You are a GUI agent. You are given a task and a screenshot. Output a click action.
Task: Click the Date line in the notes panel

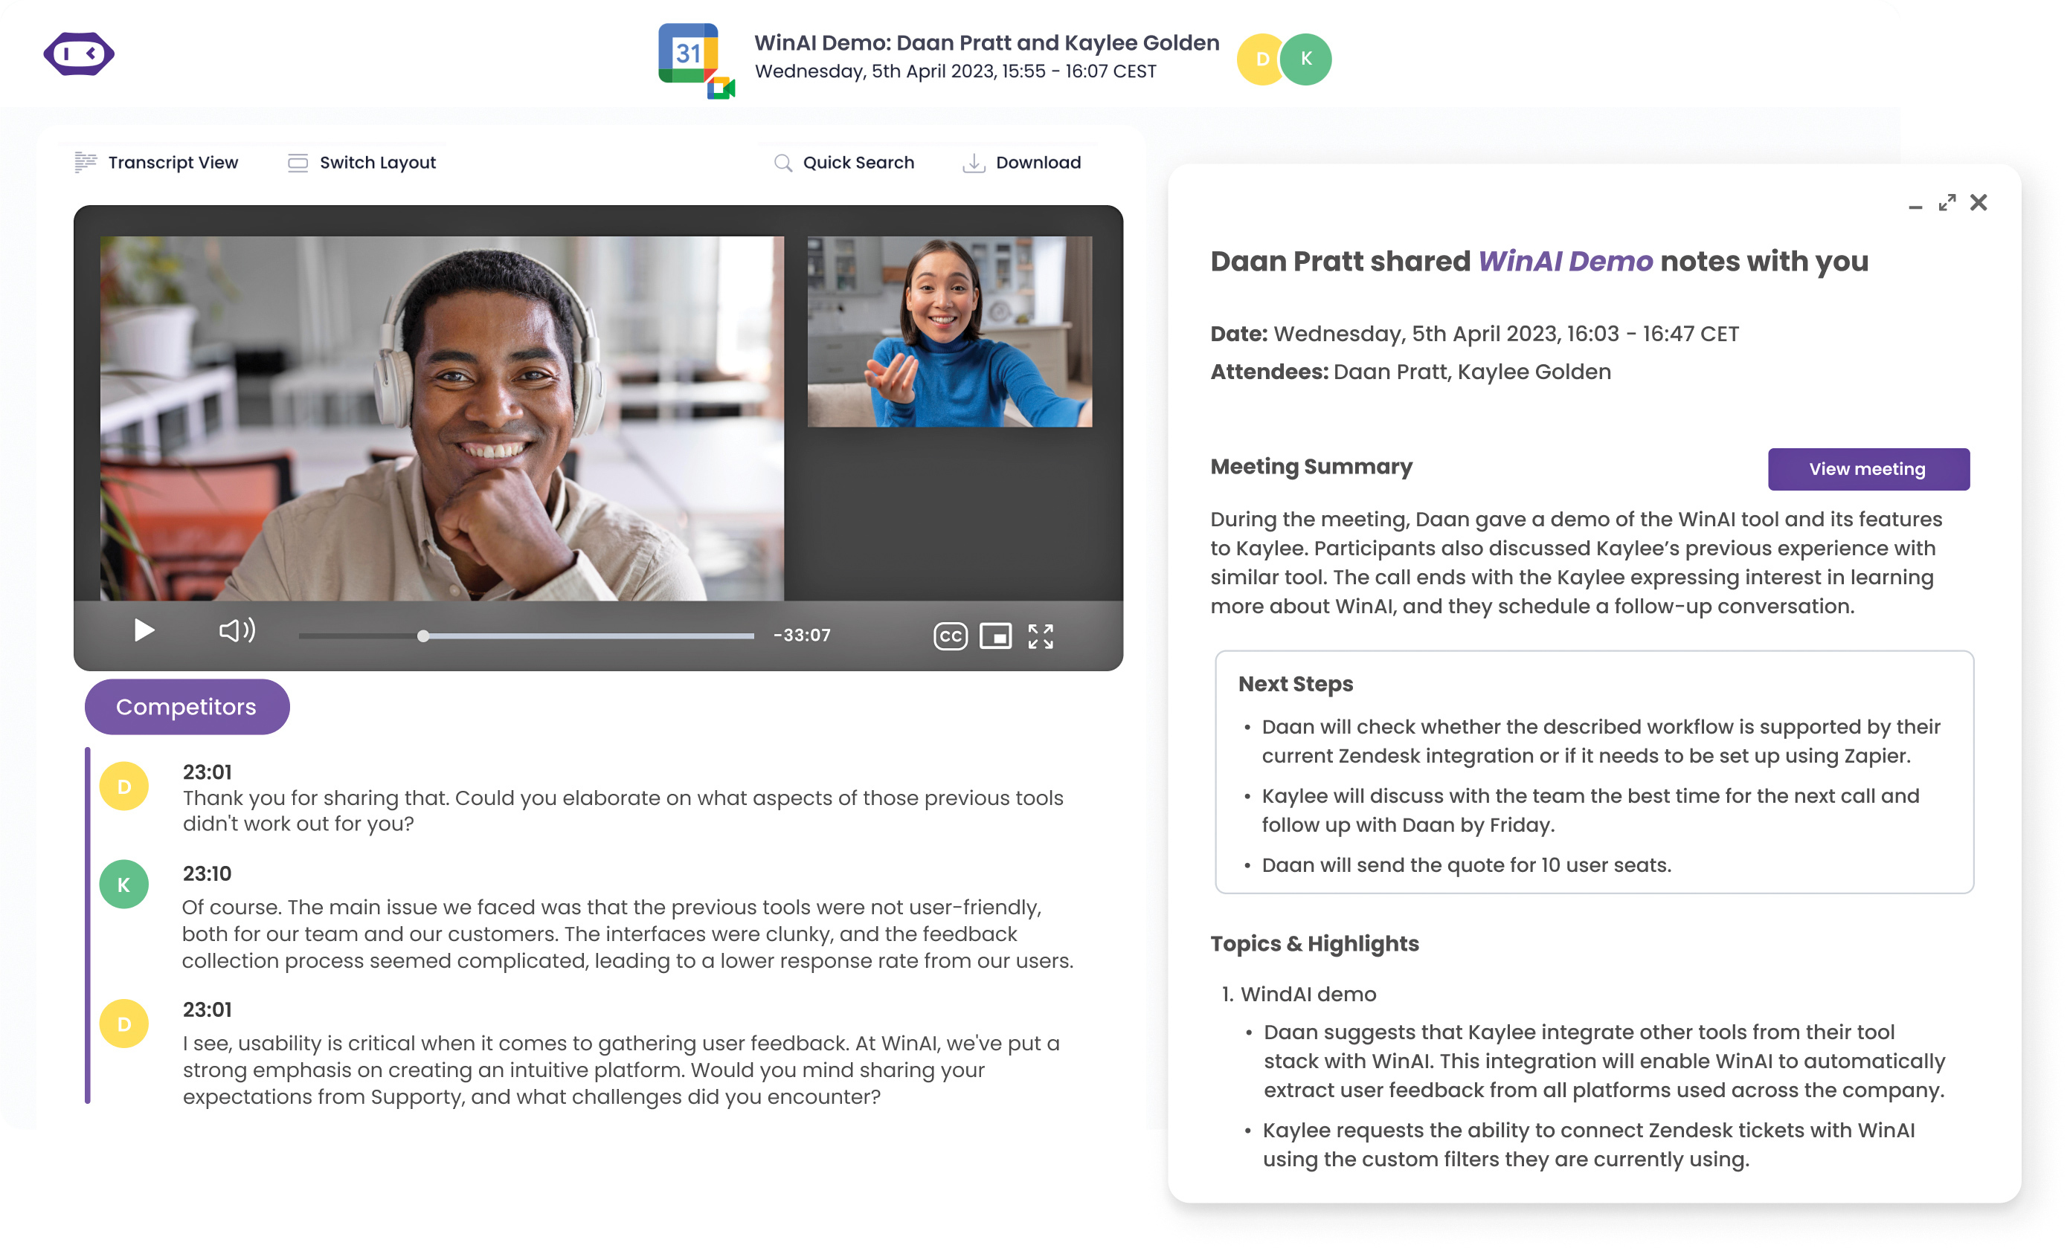(x=1474, y=333)
